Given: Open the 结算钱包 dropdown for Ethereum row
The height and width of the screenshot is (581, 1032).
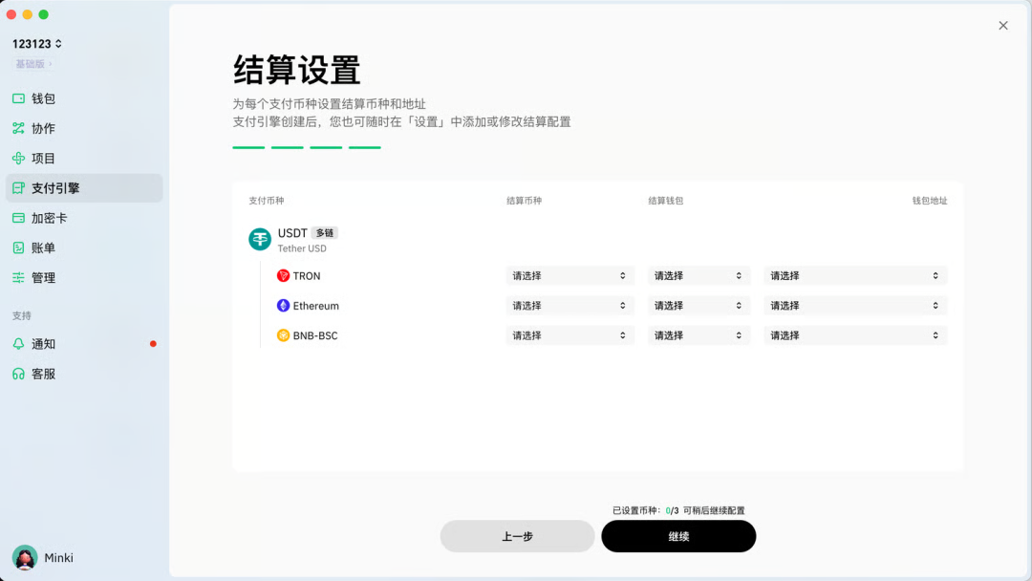Looking at the screenshot, I should pos(699,305).
